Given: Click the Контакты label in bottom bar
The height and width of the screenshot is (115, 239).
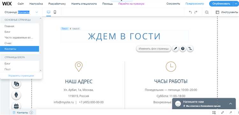Looking at the screenshot, I should 22,112.
